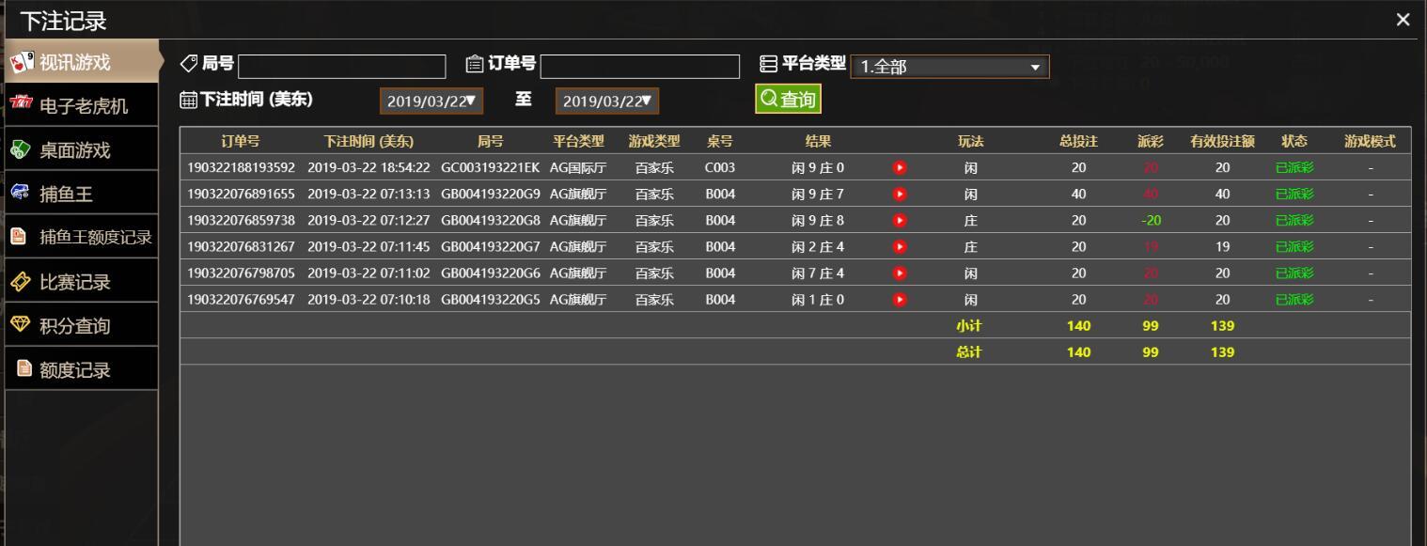The image size is (1427, 546).
Task: Click the 比赛记录 ticket icon
Action: point(21,282)
